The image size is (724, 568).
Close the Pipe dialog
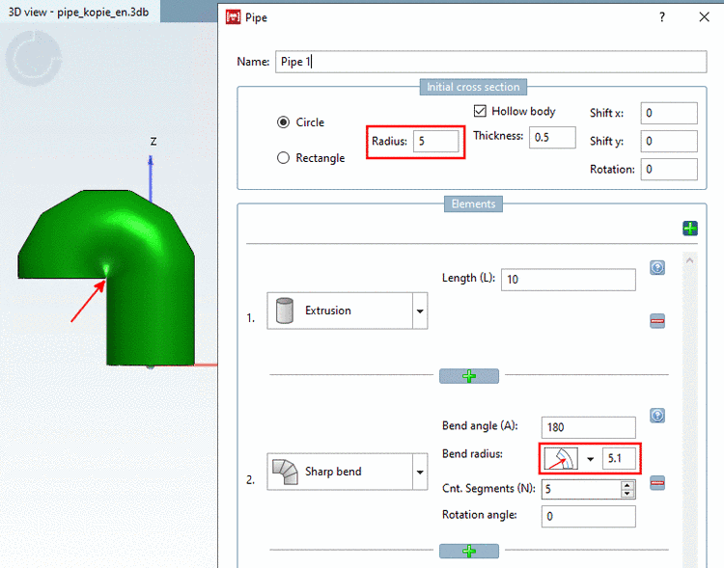coord(704,17)
